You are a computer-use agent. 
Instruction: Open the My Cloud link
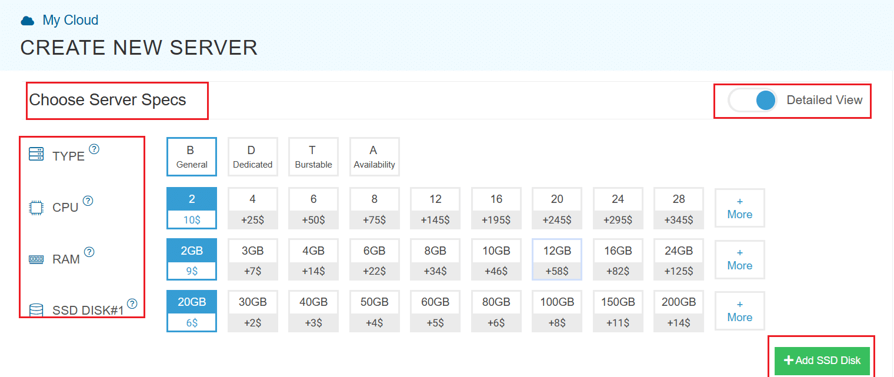pos(70,21)
